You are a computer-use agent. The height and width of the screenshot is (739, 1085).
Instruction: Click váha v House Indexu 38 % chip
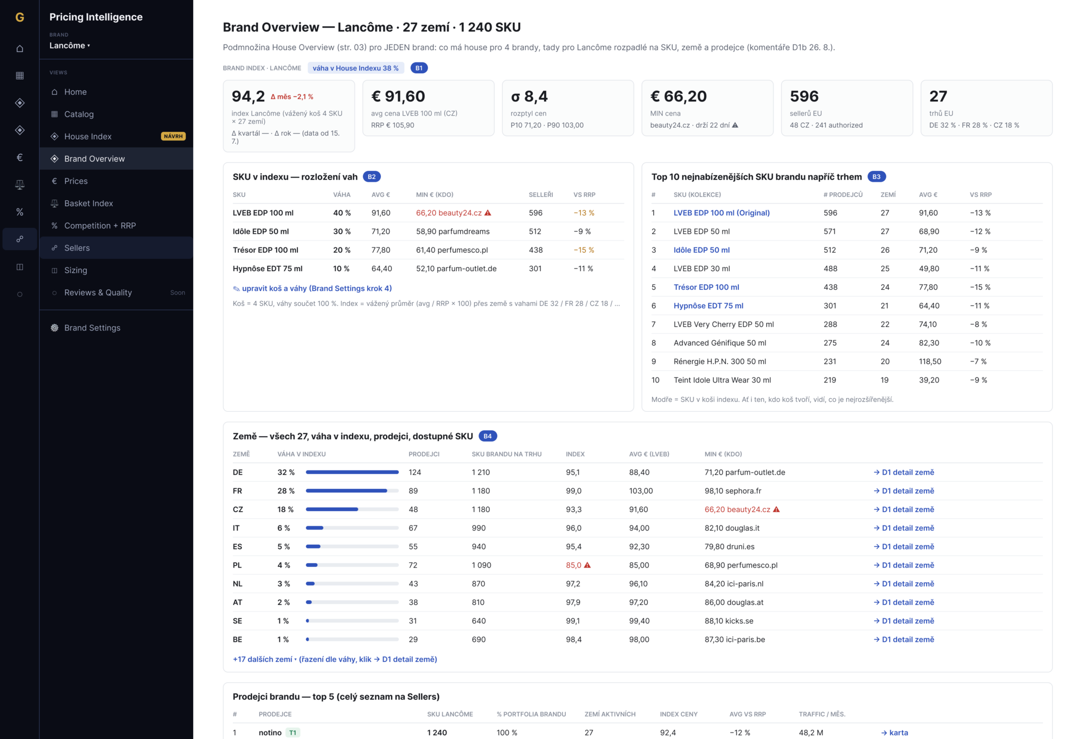click(355, 68)
